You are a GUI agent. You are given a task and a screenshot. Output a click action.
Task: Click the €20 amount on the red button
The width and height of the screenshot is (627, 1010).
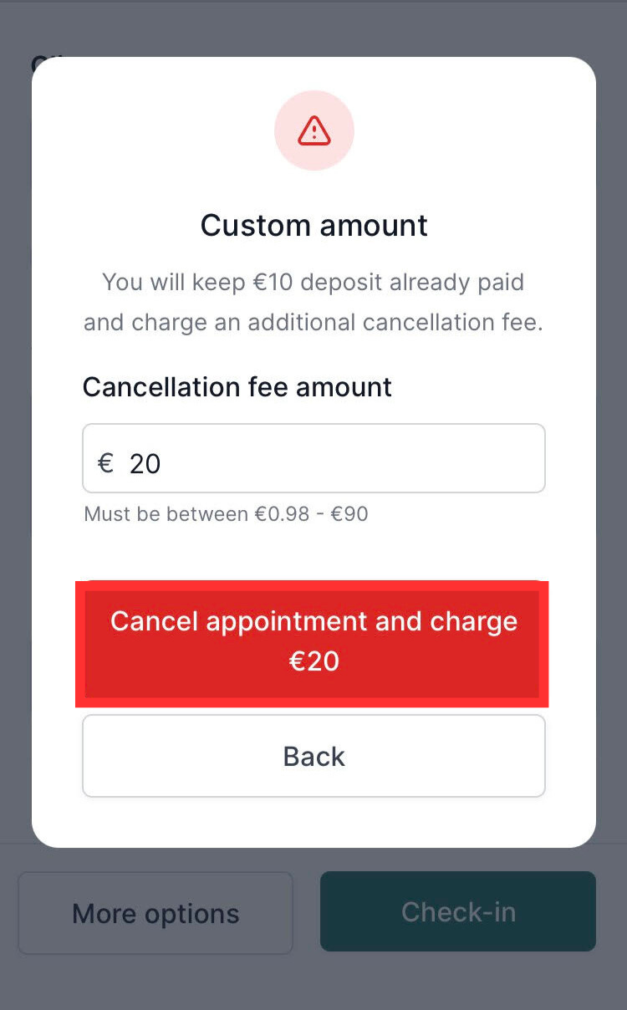pyautogui.click(x=314, y=662)
